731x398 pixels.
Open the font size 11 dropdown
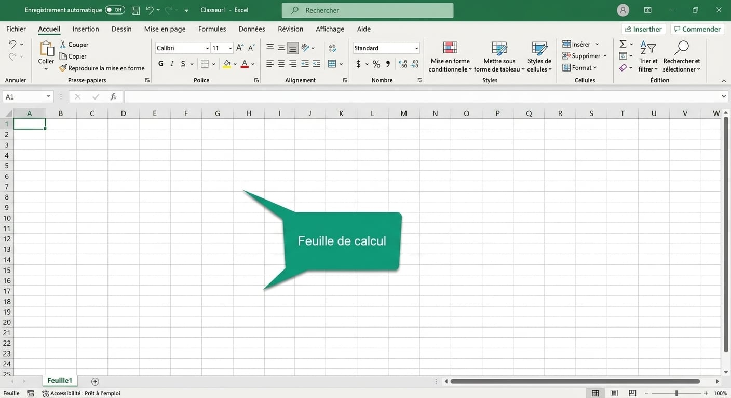click(x=231, y=48)
